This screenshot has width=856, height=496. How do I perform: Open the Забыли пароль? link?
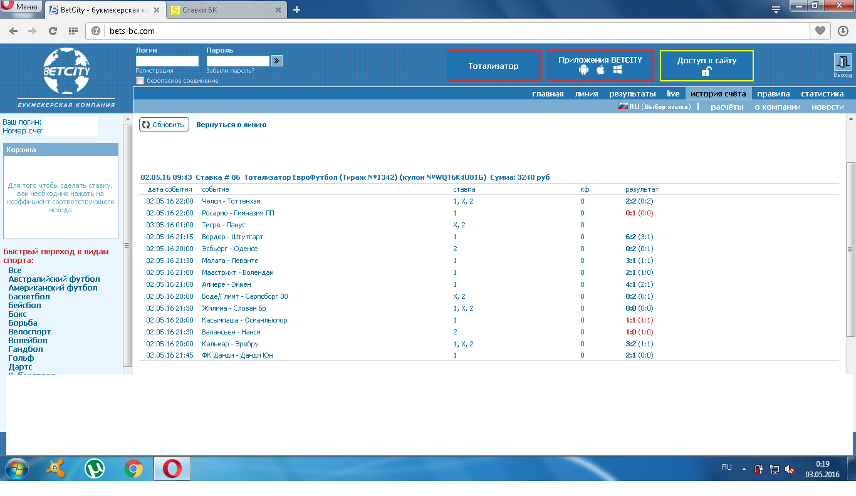(230, 71)
